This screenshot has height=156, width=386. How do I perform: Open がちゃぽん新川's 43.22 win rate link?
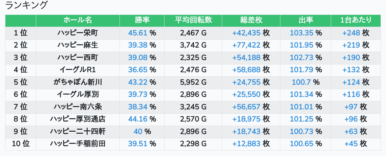click(x=138, y=82)
